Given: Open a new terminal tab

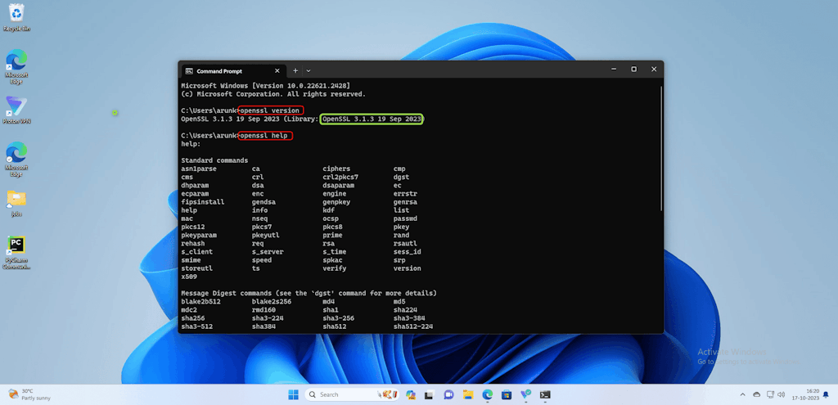Looking at the screenshot, I should pyautogui.click(x=295, y=70).
